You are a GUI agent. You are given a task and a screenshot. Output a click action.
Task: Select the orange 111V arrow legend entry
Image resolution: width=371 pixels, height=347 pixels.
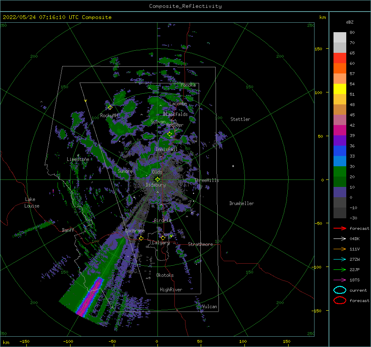340,249
